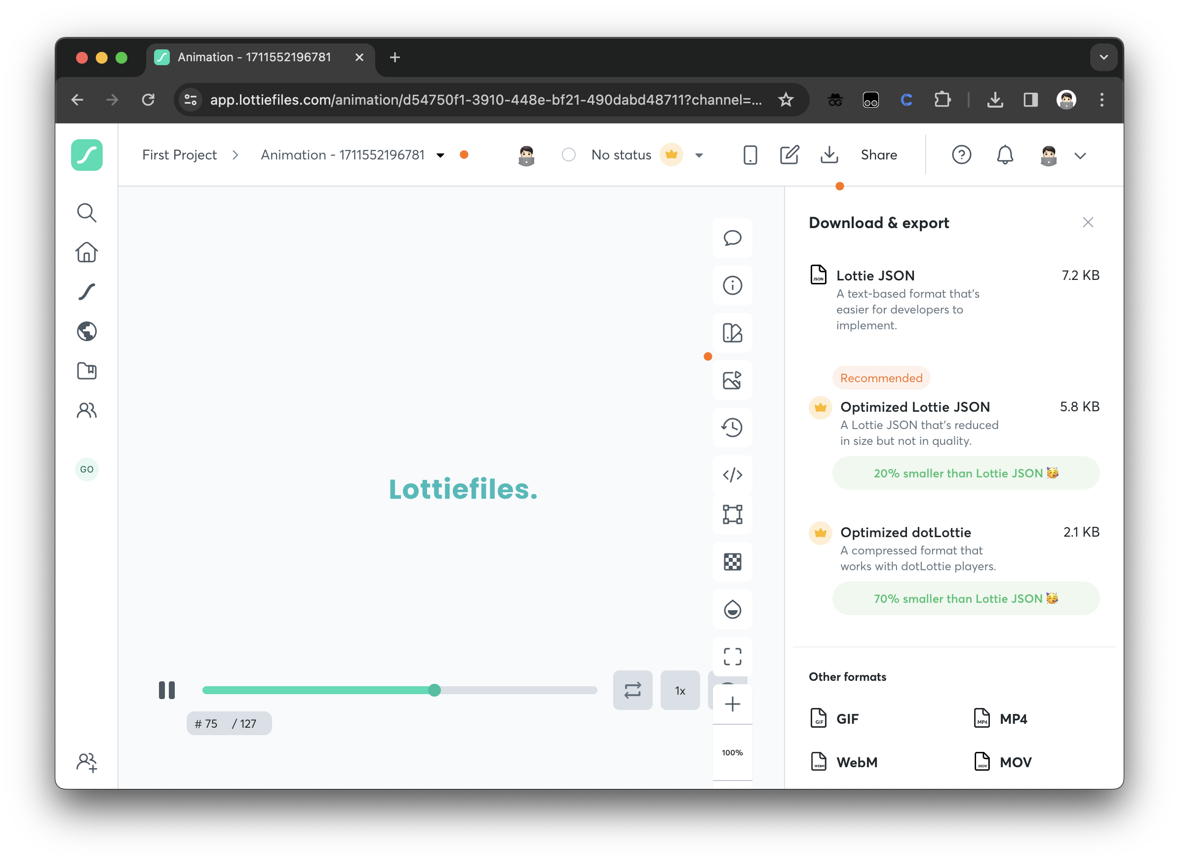
Task: Open the comments bubble tool
Action: 733,238
